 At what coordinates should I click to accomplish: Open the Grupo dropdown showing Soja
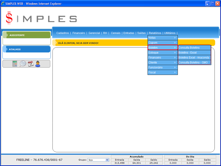click(x=98, y=160)
